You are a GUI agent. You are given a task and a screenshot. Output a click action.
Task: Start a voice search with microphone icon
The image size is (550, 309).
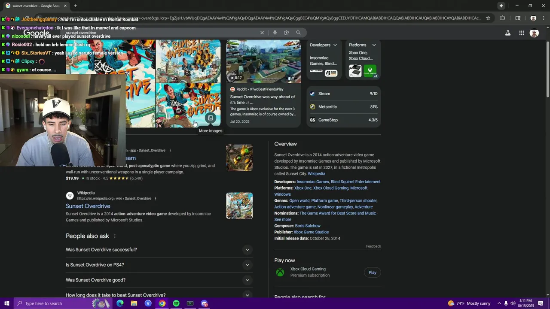click(x=275, y=33)
